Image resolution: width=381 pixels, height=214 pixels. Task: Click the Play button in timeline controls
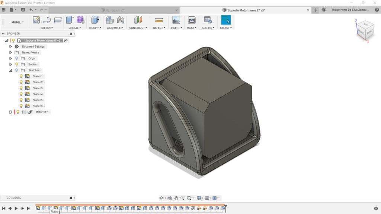[16, 208]
